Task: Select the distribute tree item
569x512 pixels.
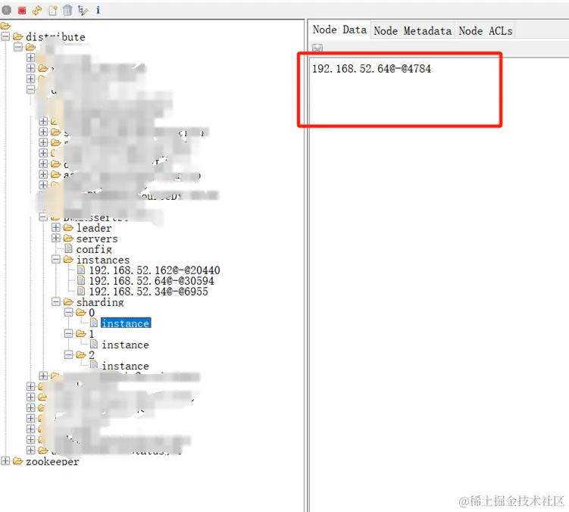Action: pos(55,36)
